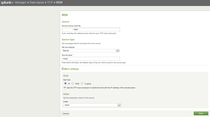This screenshot has height=117, width=210.
Task: Click the green Save button
Action: (x=201, y=113)
